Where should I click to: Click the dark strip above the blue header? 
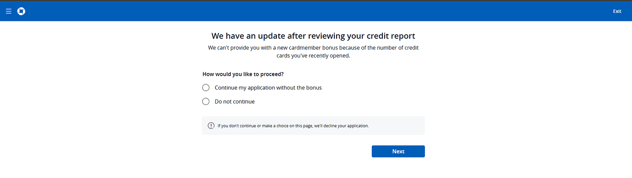(316, 1)
